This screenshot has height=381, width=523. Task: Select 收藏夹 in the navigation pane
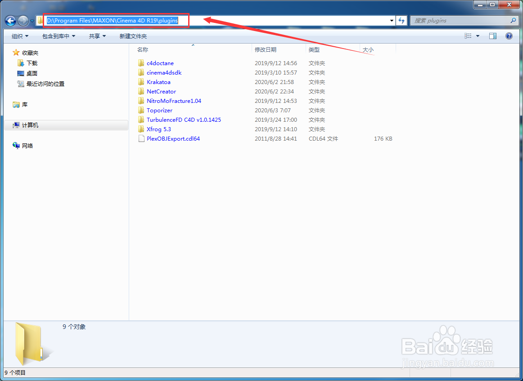30,53
